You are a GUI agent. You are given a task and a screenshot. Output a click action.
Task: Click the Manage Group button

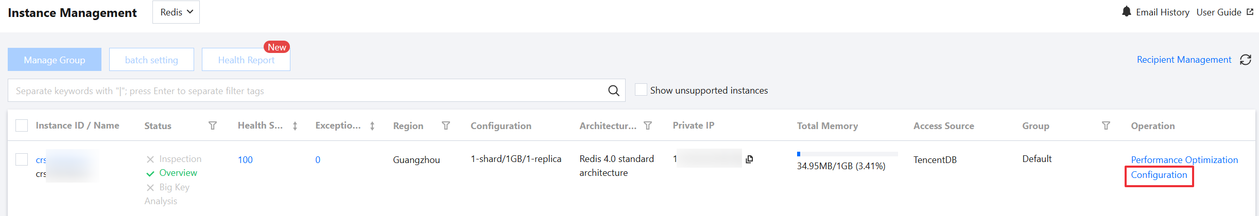(x=55, y=60)
